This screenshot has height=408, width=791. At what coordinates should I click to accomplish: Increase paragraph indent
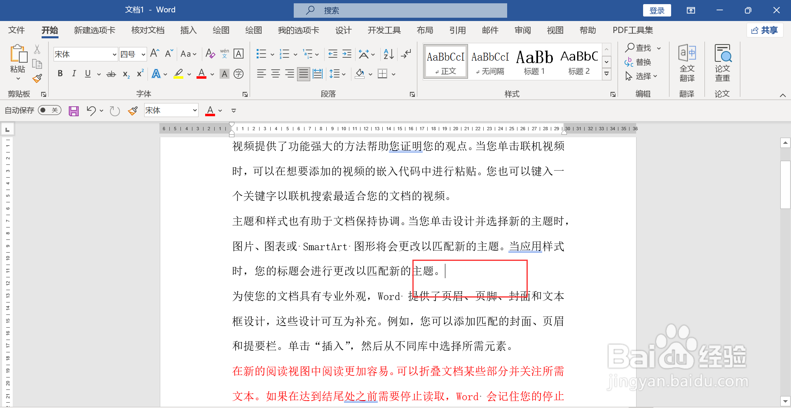click(347, 54)
